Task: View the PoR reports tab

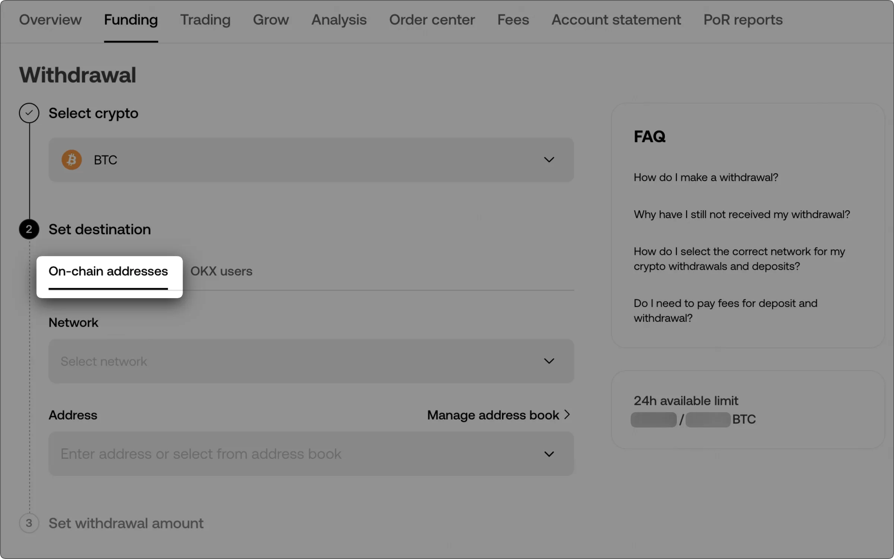Action: (x=743, y=20)
